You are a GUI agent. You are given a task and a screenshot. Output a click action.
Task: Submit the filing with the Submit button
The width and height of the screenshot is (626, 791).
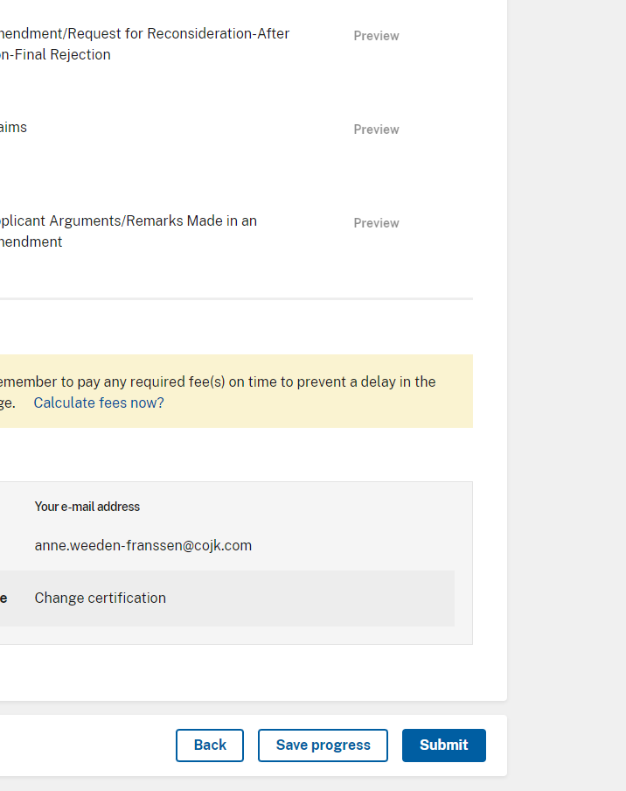(x=443, y=745)
